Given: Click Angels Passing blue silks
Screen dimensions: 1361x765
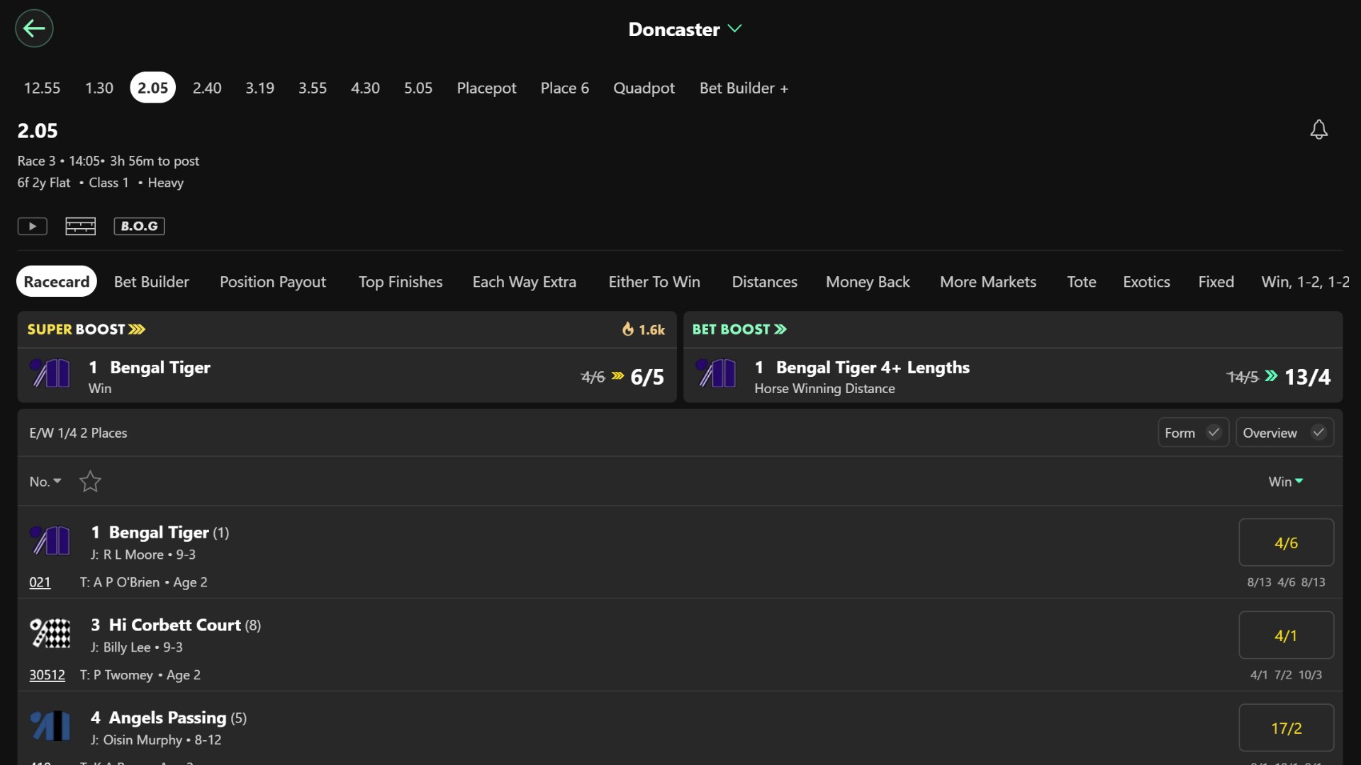Looking at the screenshot, I should pos(50,726).
